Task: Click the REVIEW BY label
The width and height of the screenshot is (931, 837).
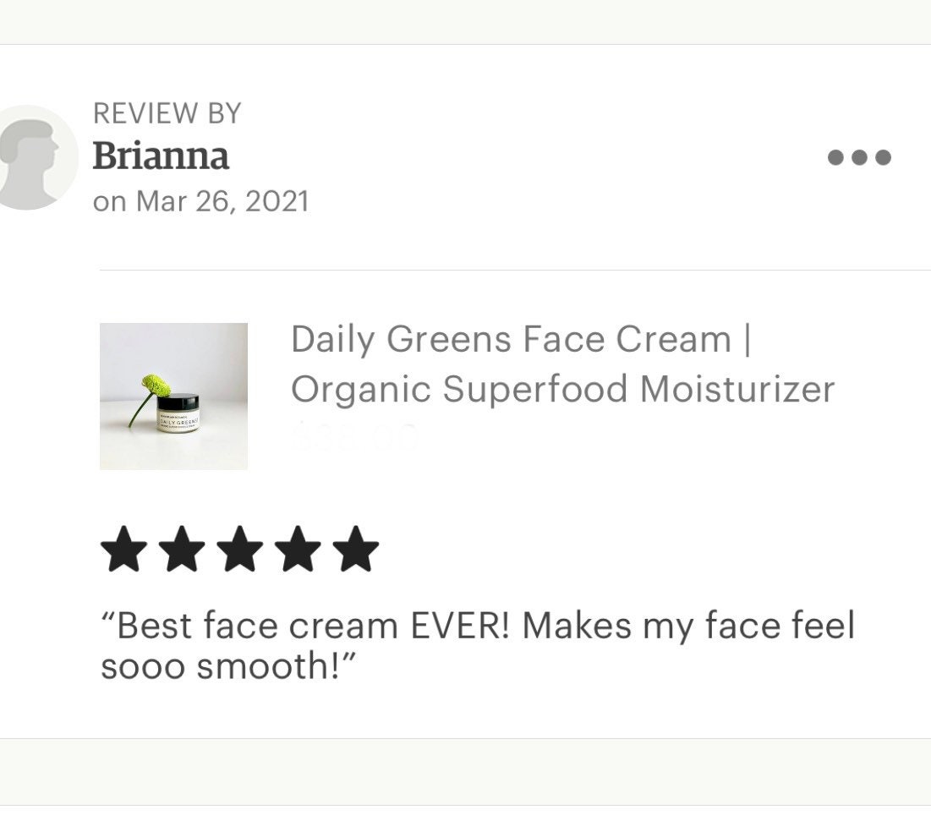Action: click(x=167, y=112)
